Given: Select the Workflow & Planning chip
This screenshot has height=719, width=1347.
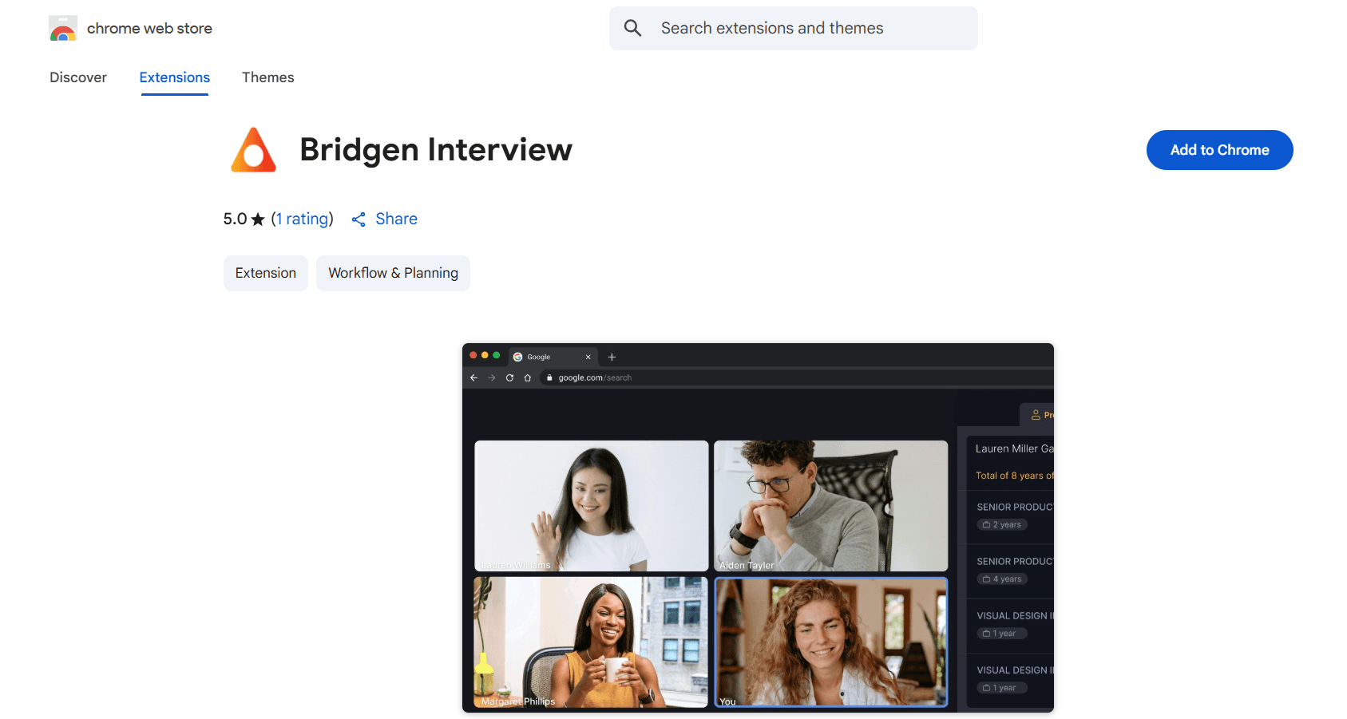Looking at the screenshot, I should [393, 273].
